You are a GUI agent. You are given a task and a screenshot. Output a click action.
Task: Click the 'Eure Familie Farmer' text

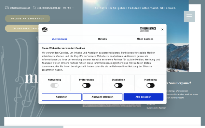[156, 108]
